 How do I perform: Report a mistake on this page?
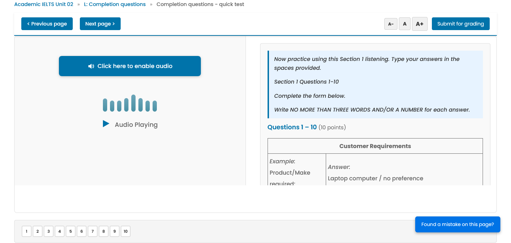457,224
